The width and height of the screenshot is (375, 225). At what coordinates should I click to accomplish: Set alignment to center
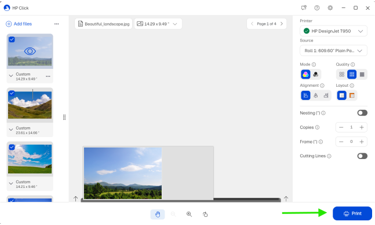coord(316,95)
